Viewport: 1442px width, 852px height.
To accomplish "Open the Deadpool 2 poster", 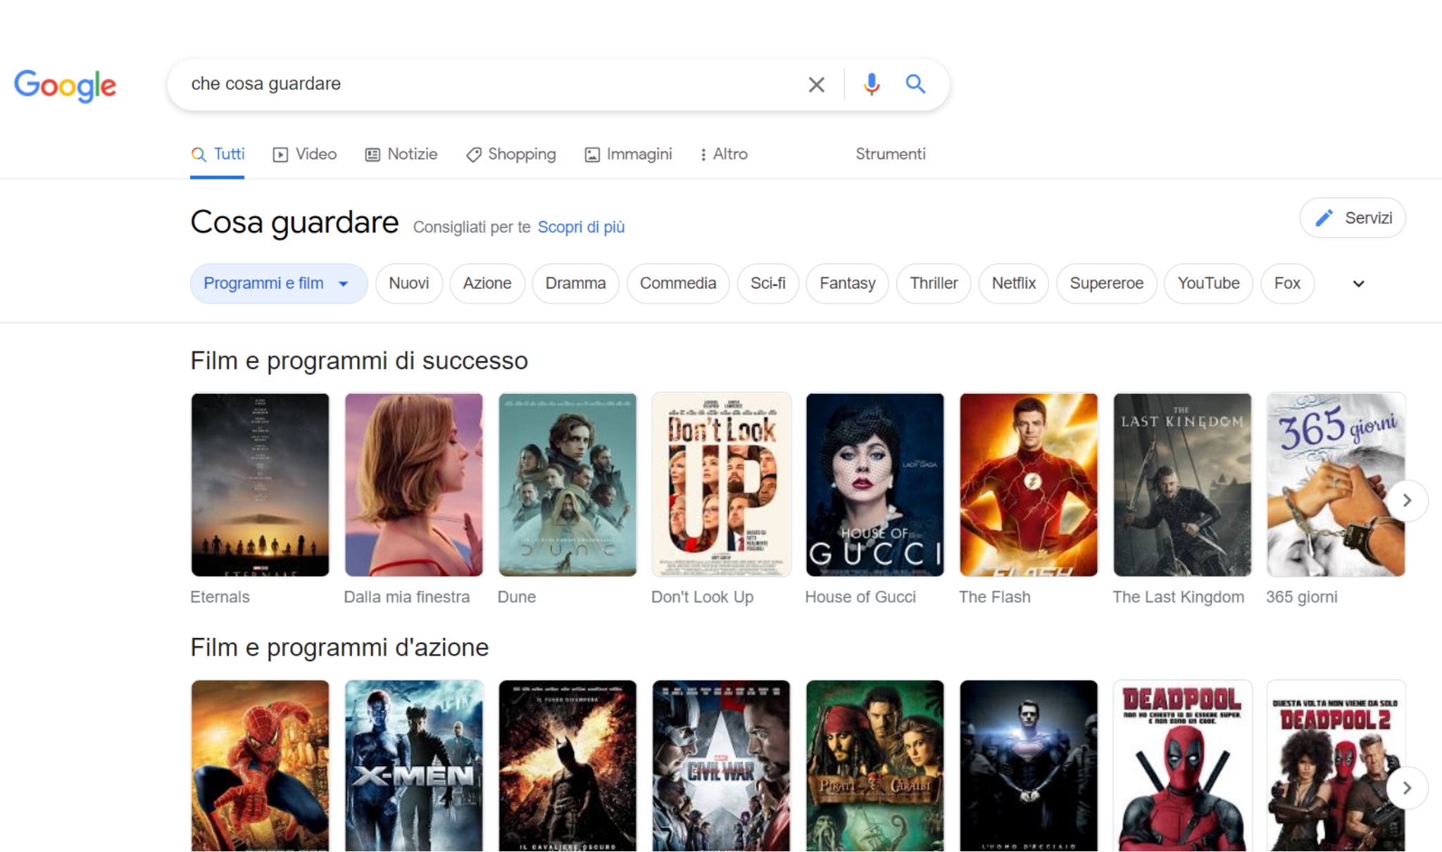I will 1336,766.
